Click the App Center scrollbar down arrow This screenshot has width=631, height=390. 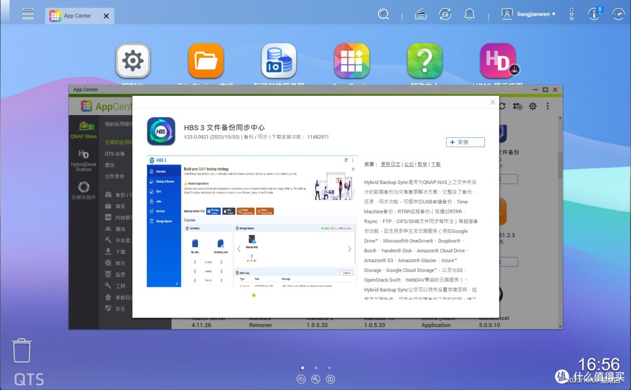point(560,326)
